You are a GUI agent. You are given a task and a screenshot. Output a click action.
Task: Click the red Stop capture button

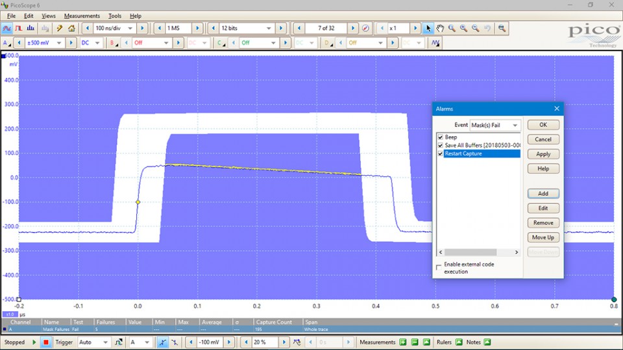click(x=46, y=342)
